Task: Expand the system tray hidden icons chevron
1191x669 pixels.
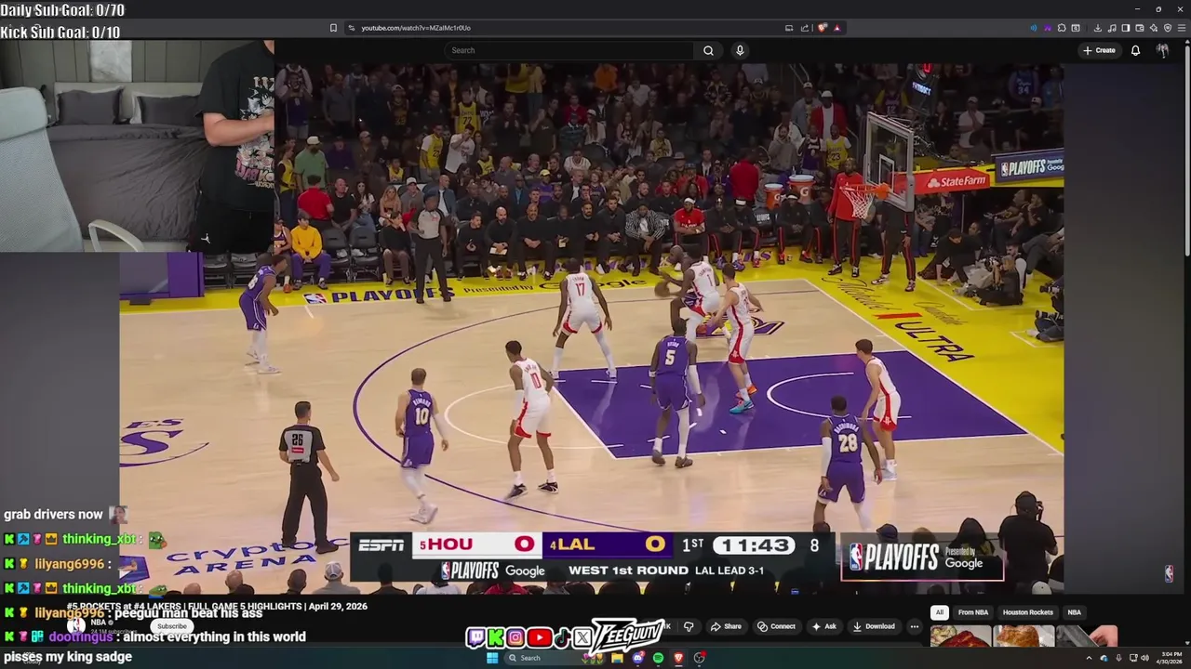Action: pos(1089,658)
